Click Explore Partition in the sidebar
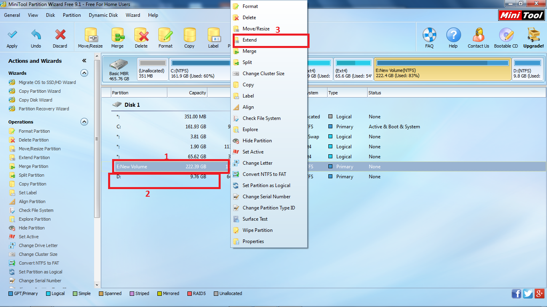The image size is (547, 307). tap(35, 219)
